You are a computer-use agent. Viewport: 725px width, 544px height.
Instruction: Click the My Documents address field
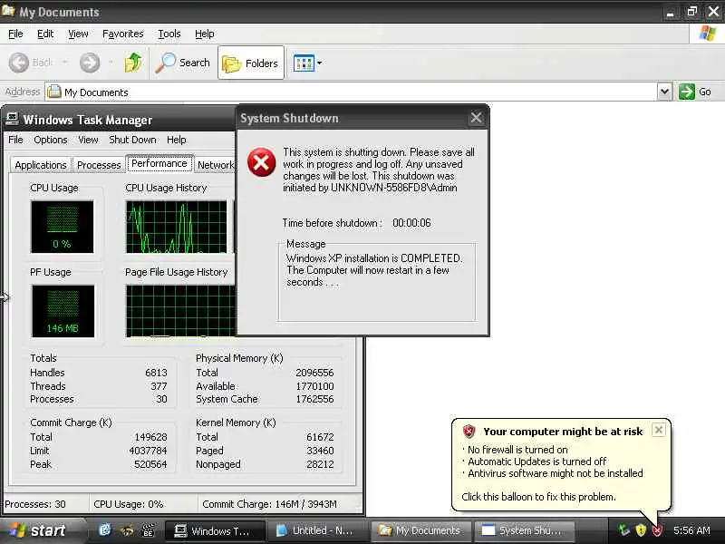pyautogui.click(x=351, y=92)
